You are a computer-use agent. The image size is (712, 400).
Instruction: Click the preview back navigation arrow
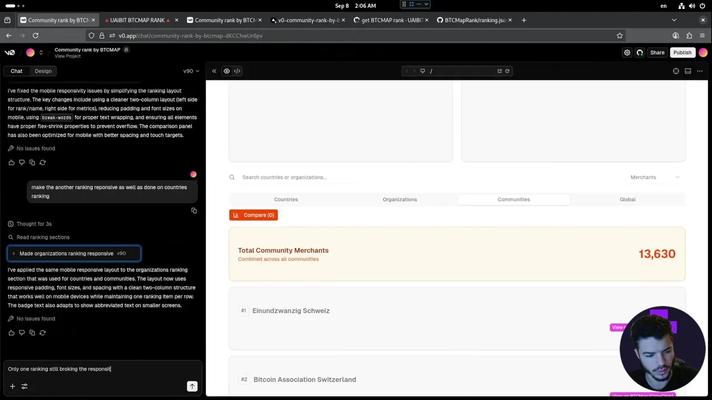(x=407, y=71)
